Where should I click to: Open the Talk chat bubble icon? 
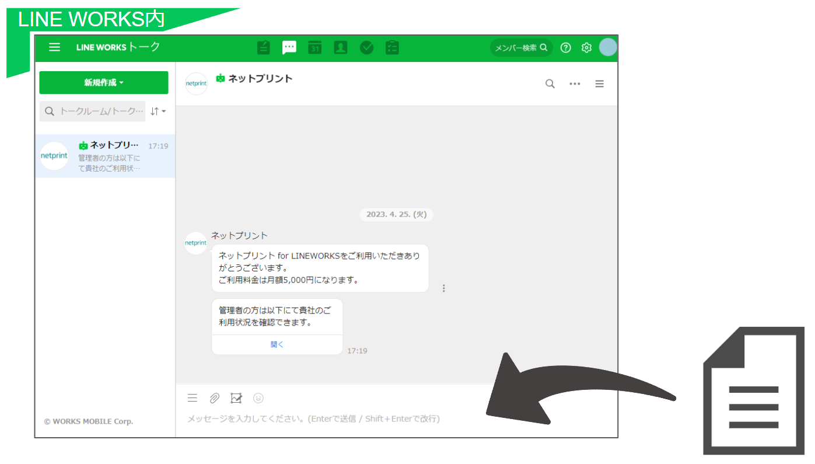click(289, 48)
